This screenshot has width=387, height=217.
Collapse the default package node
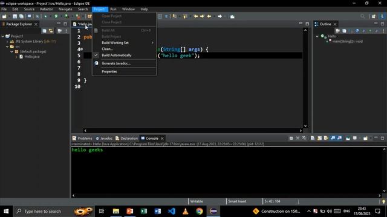[x=12, y=52]
